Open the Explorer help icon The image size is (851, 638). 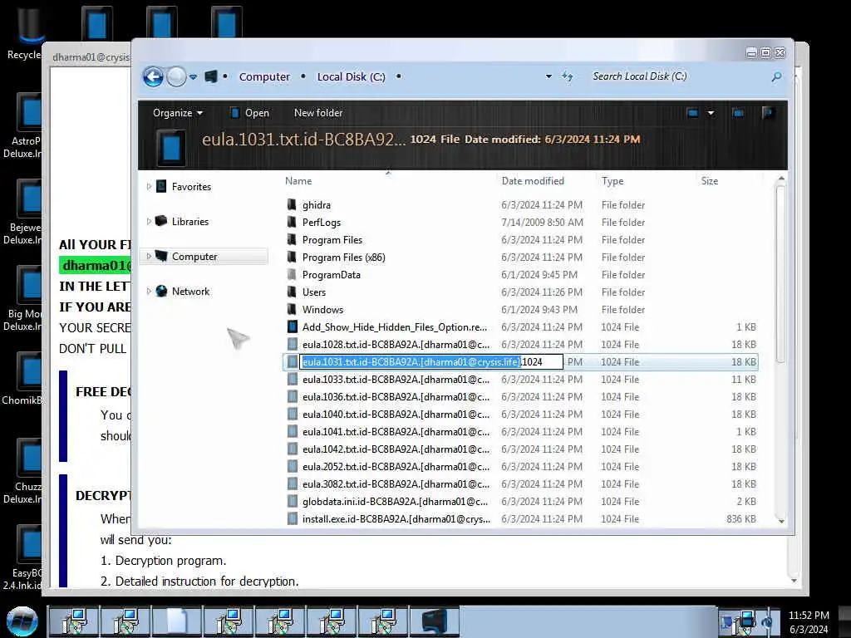click(x=767, y=113)
